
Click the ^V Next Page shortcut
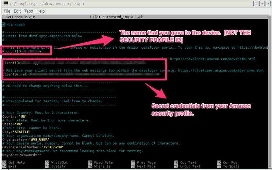[143, 166]
